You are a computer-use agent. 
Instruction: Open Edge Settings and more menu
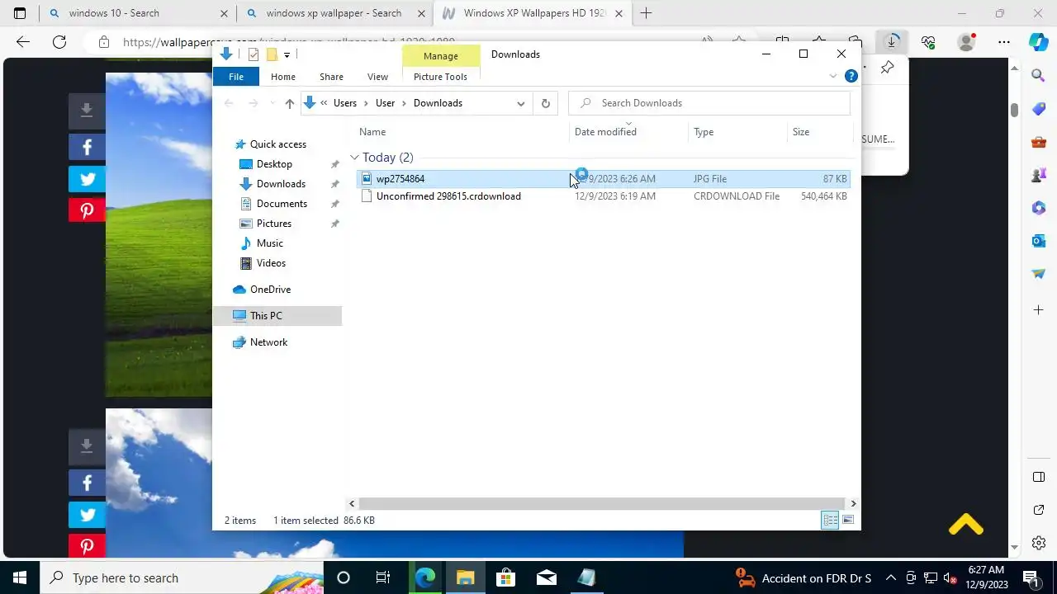[1003, 42]
